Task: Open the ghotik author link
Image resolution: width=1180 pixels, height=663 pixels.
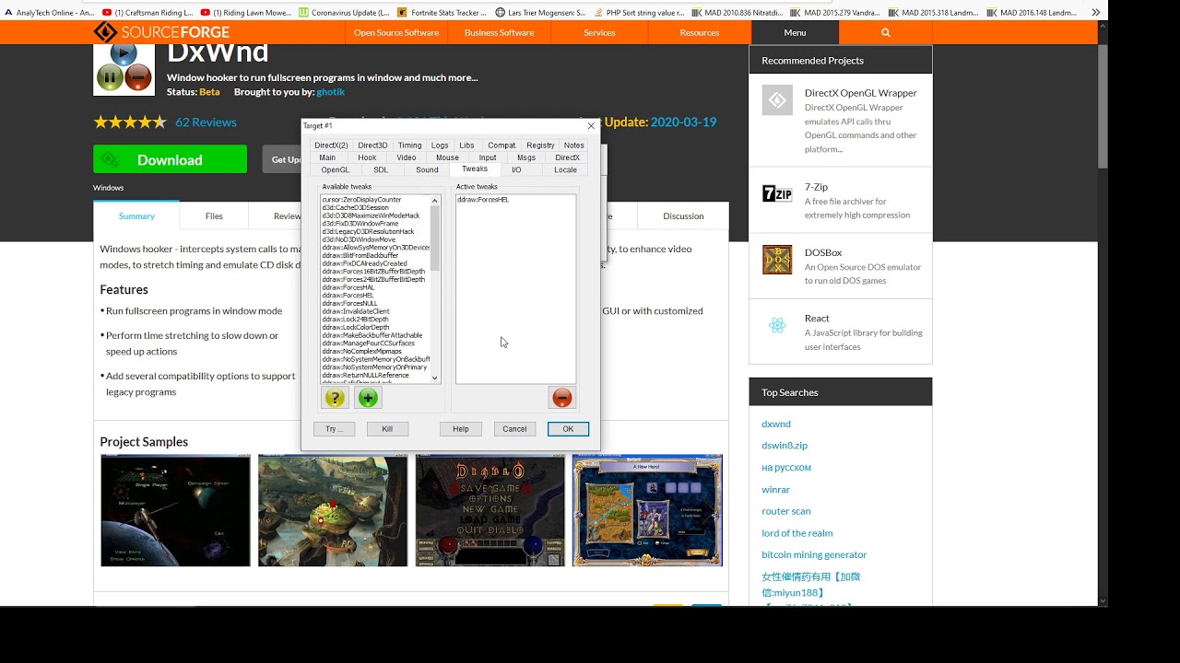Action: pos(330,92)
